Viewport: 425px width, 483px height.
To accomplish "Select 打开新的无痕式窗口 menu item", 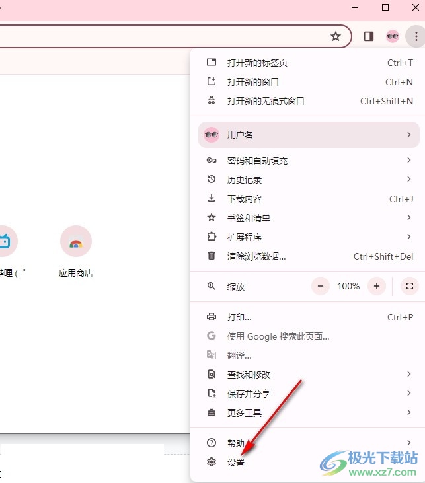I will [x=308, y=100].
